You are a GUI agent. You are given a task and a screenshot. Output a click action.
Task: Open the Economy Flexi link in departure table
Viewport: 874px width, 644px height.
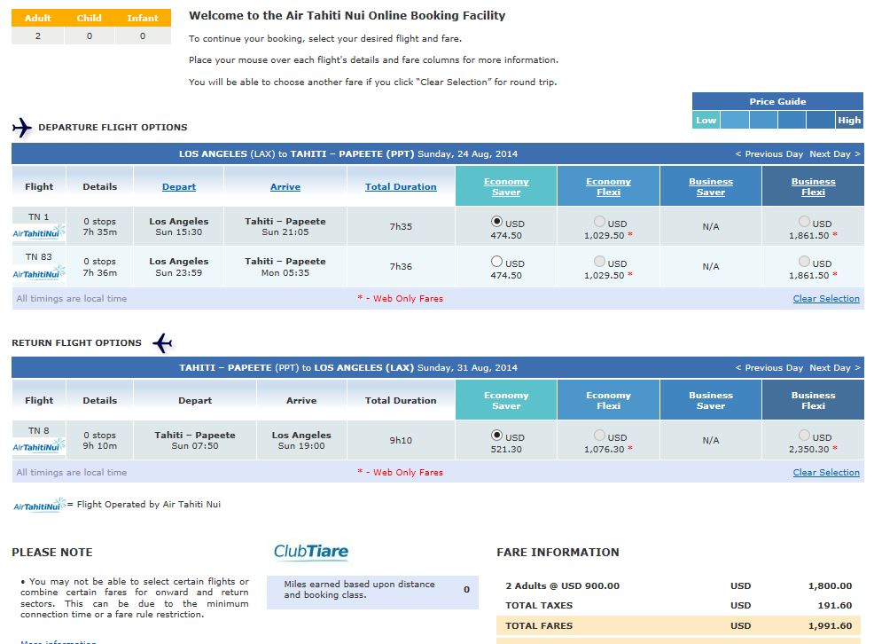click(608, 187)
